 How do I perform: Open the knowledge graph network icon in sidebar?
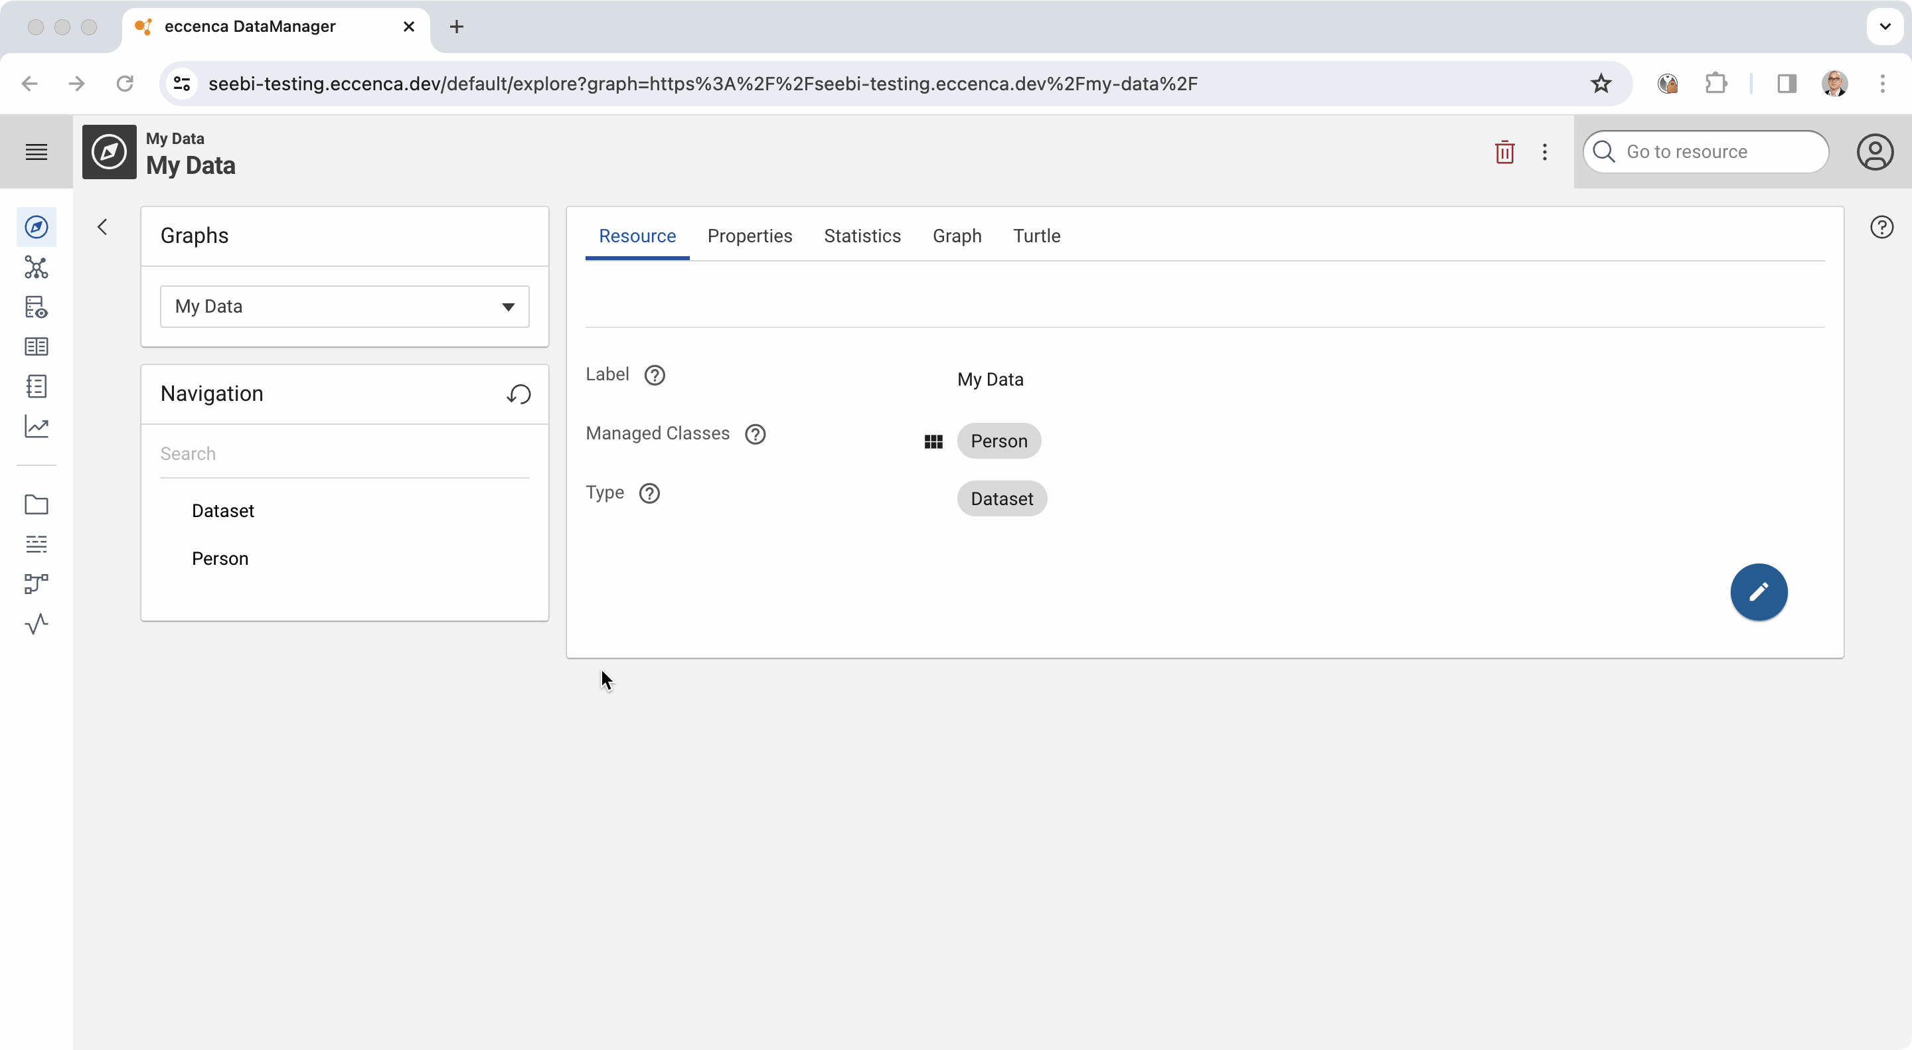coord(37,267)
